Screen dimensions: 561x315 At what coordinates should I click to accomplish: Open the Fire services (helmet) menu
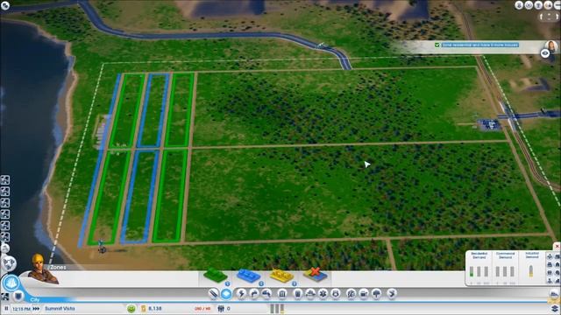[x=310, y=294]
